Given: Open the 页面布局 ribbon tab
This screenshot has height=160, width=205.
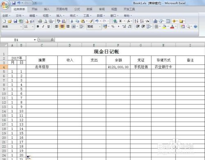Looking at the screenshot, I should pos(62,9).
